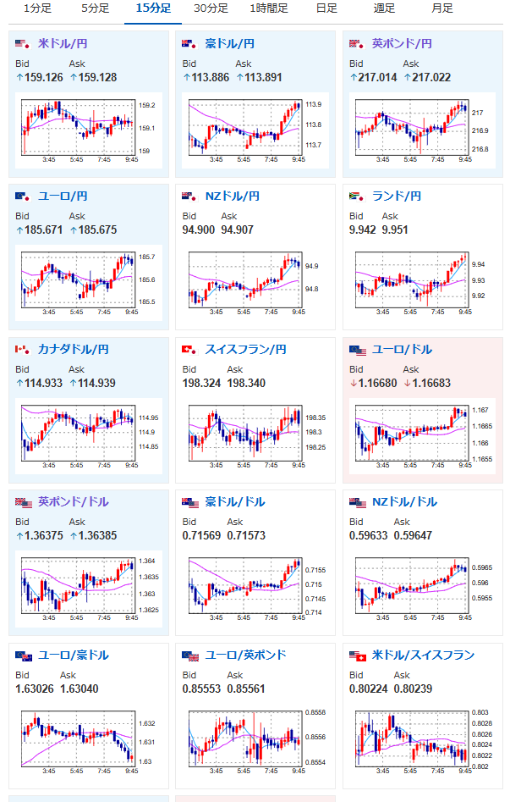Open the ユーロ/ドル pair link
Image resolution: width=510 pixels, height=802 pixels.
(402, 350)
